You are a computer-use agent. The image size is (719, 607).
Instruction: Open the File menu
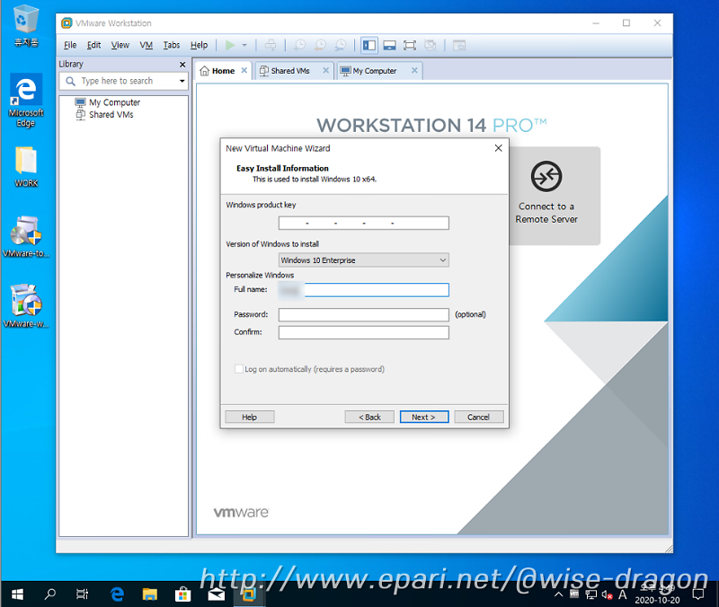click(x=70, y=45)
